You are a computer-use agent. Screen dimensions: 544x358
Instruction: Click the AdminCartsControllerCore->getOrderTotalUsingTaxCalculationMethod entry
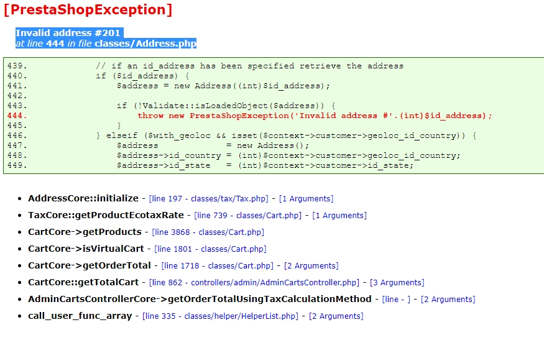click(200, 299)
